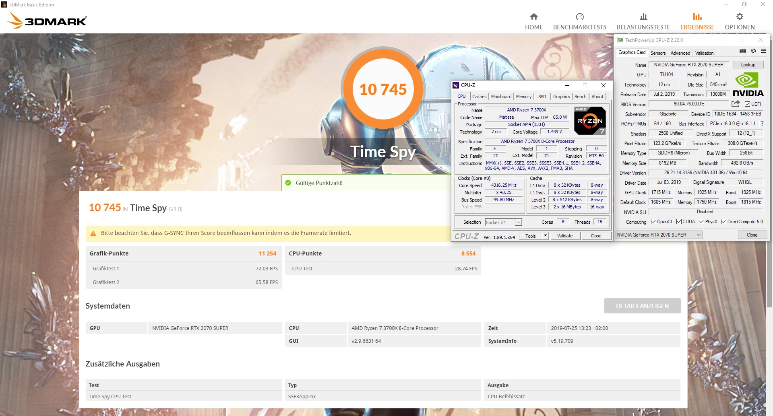Screen dimensions: 773x416
Task: Toggle the UEFI checkbox in GPU-Z
Action: pyautogui.click(x=747, y=104)
